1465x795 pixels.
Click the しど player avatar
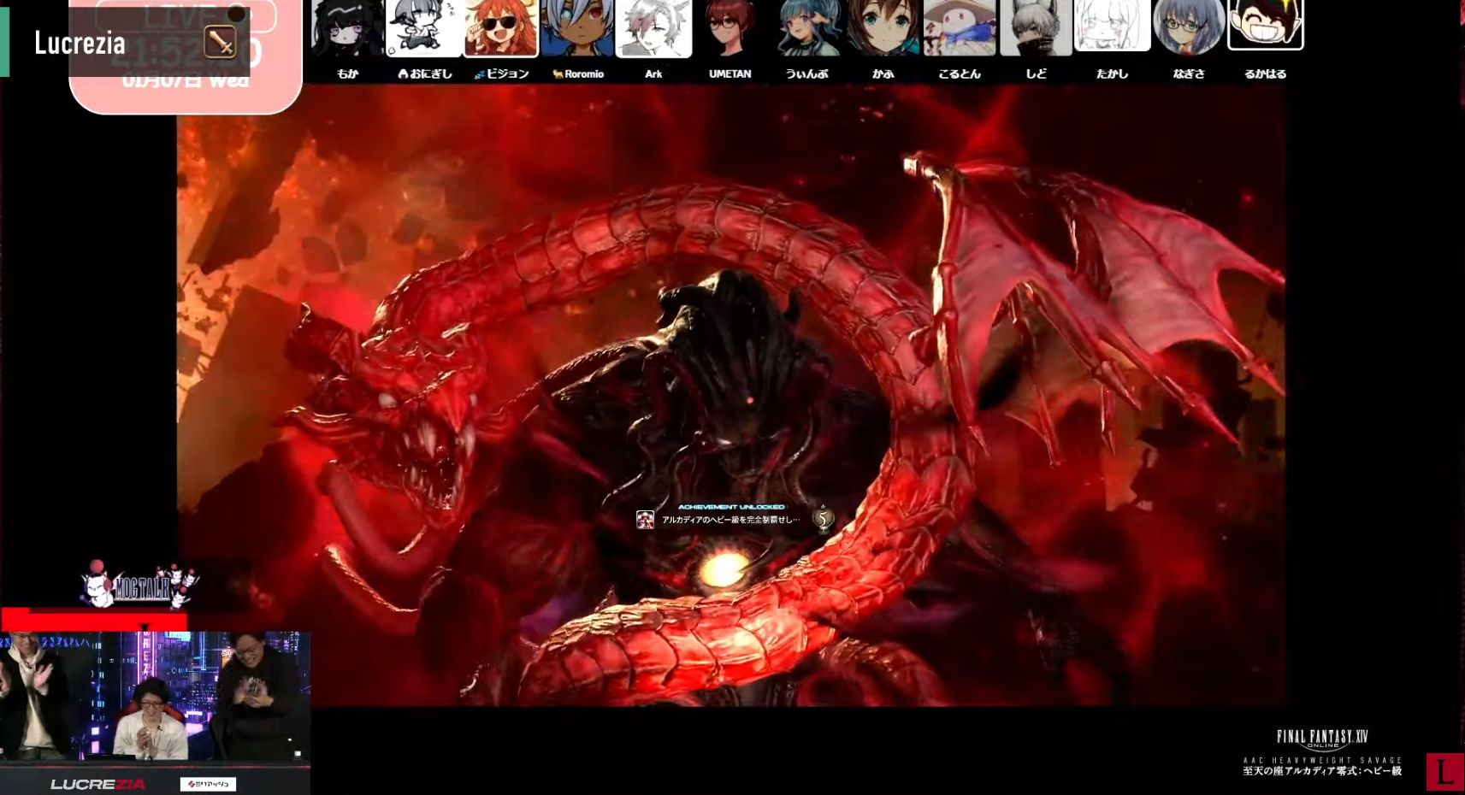click(1036, 27)
